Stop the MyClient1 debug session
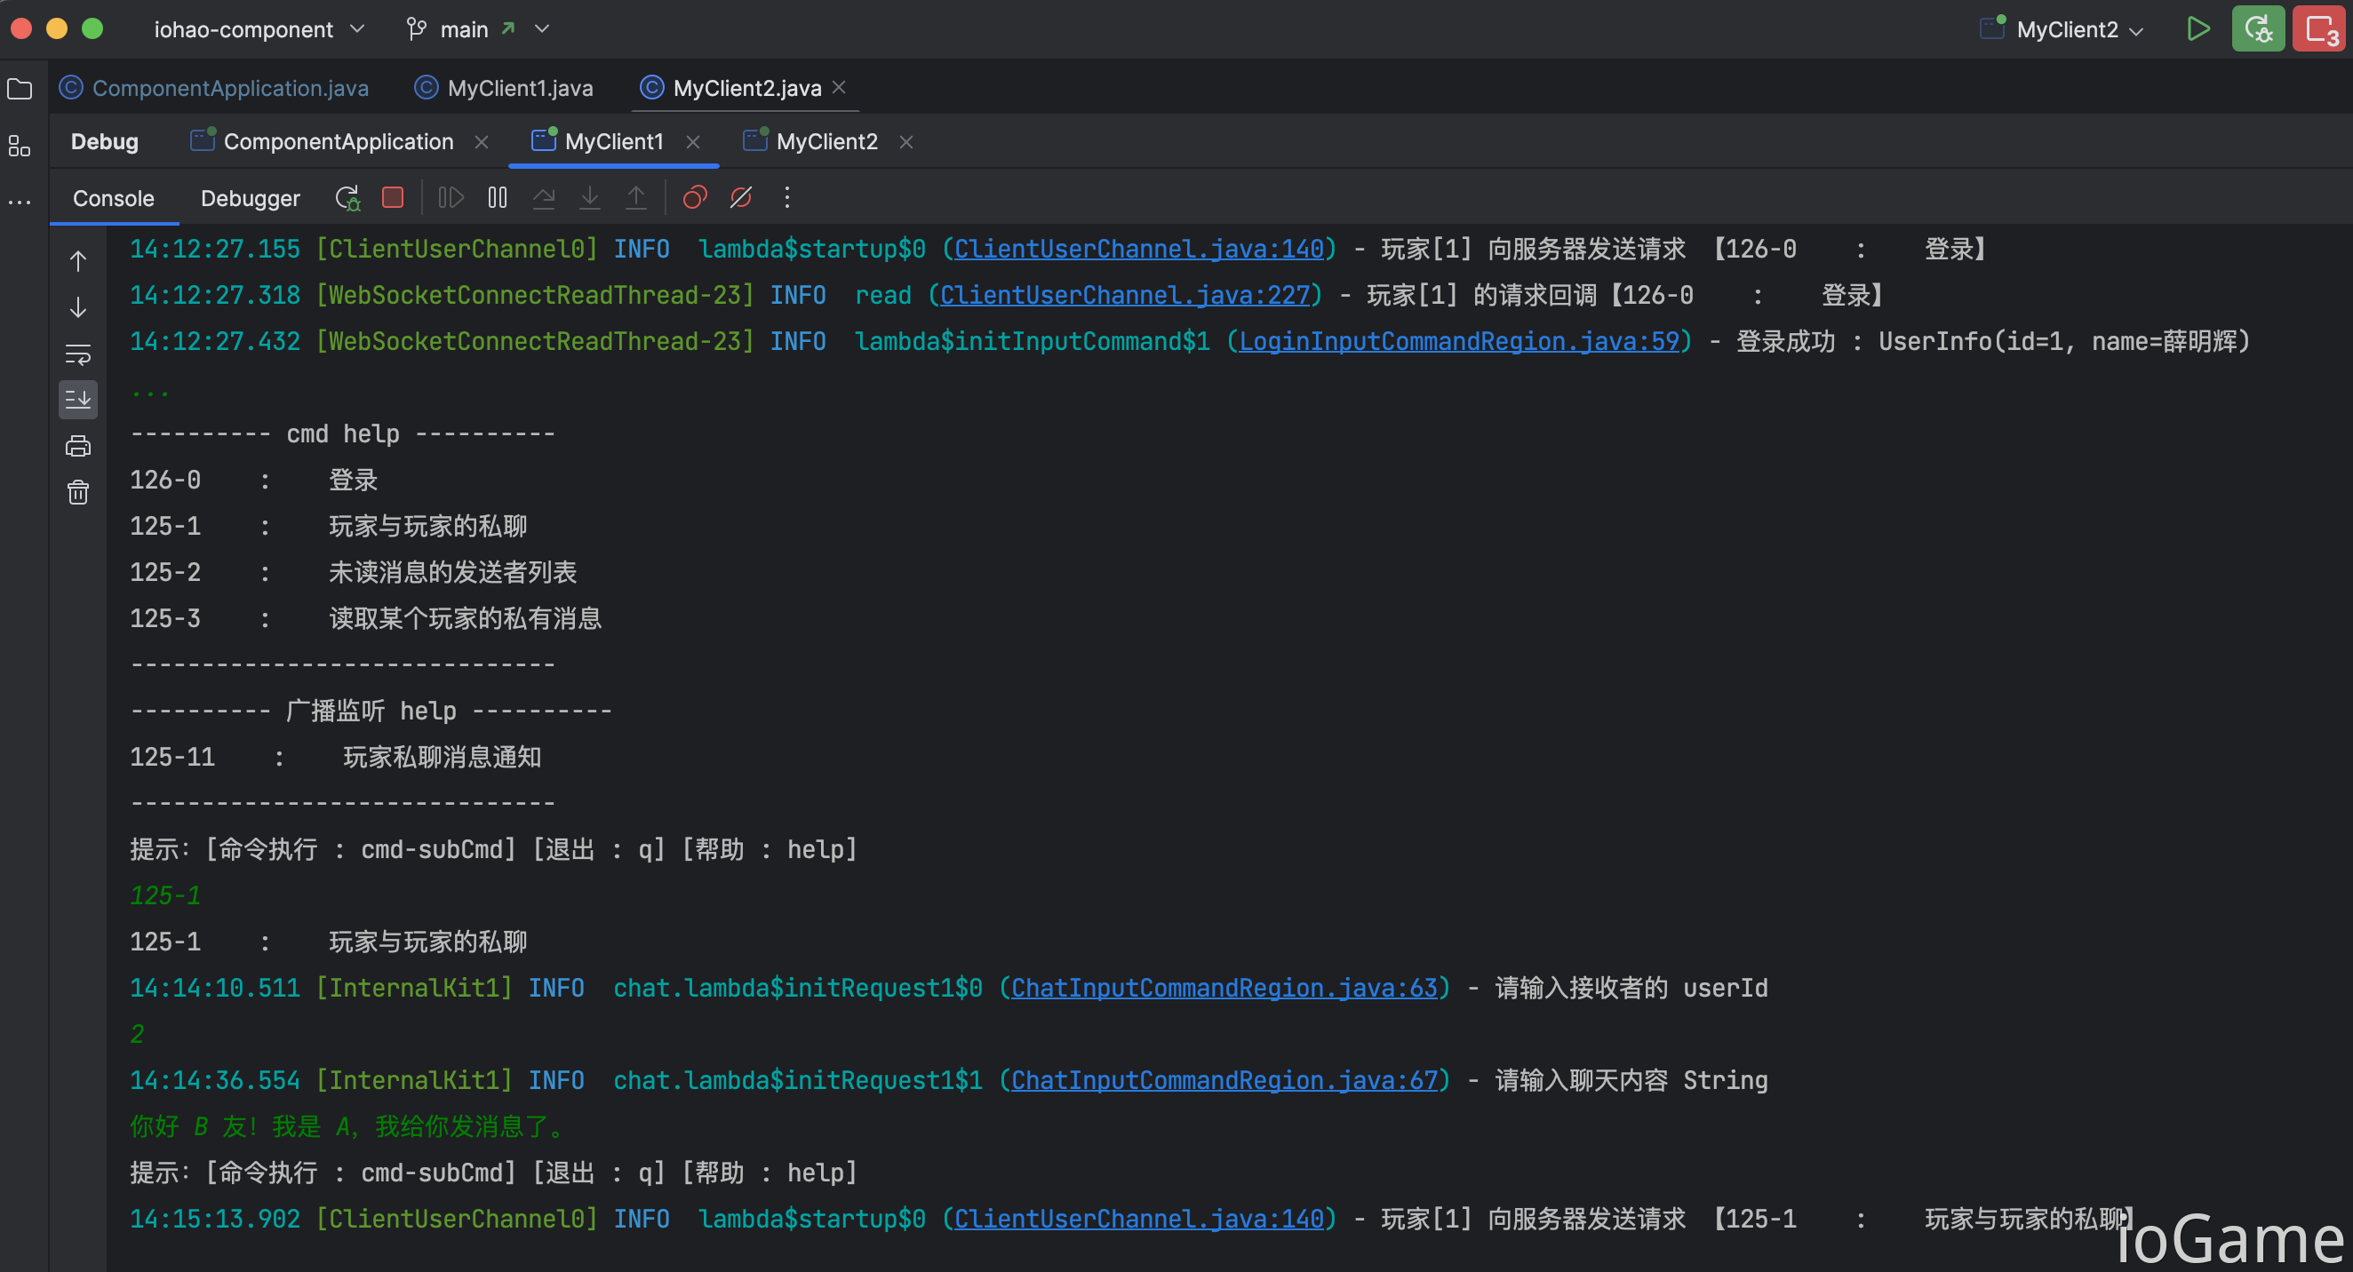Viewport: 2353px width, 1272px height. click(393, 197)
